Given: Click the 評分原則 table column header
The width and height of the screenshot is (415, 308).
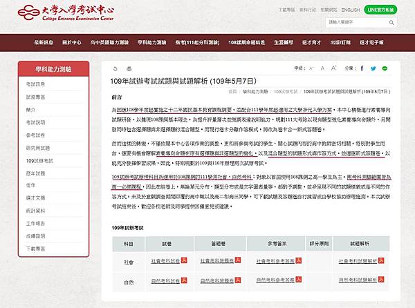Looking at the screenshot, I should click(x=319, y=244).
